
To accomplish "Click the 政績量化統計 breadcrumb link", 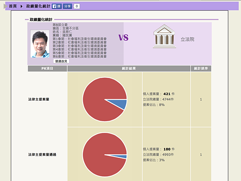I will click(38, 6).
